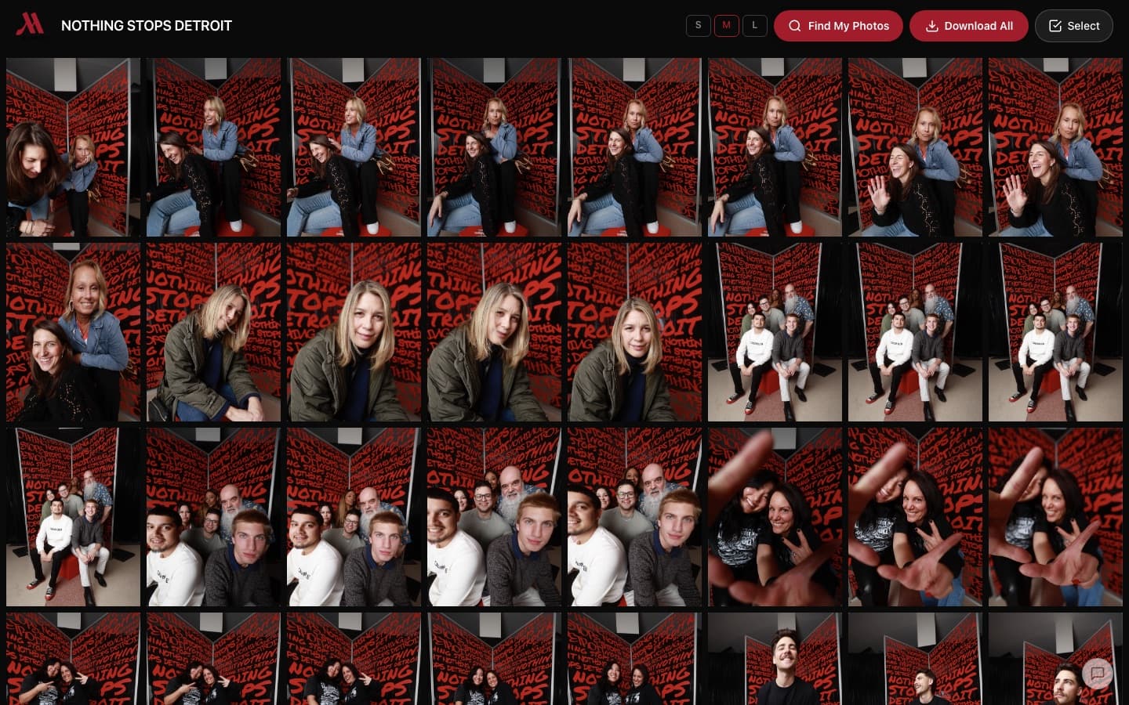Open the chat bubble icon
Screen dimensions: 1129x705
click(1097, 673)
